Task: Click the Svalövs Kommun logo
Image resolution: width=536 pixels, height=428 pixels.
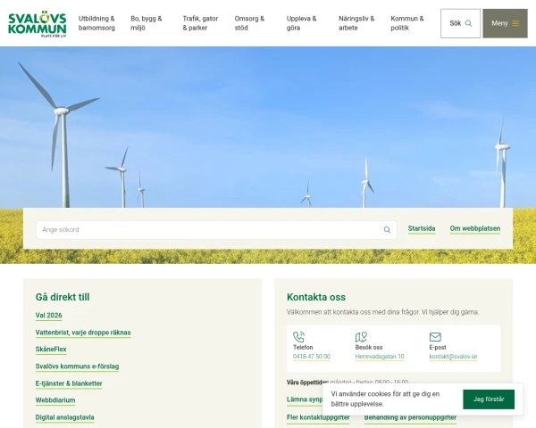Action: click(x=38, y=23)
